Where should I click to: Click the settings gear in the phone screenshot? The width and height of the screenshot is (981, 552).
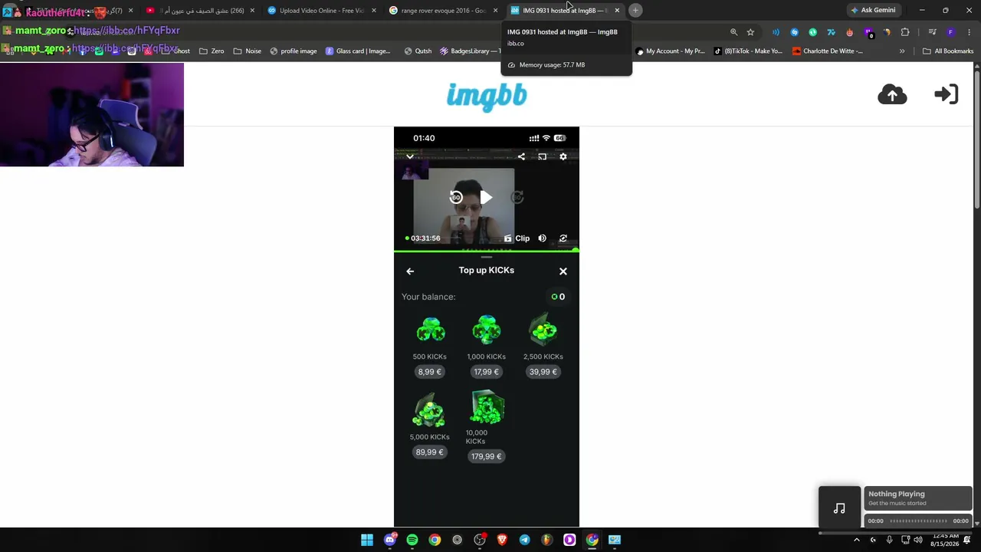[x=563, y=156]
